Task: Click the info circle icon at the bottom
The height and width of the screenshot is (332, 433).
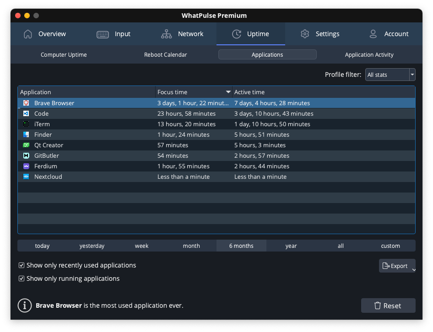Action: click(24, 305)
